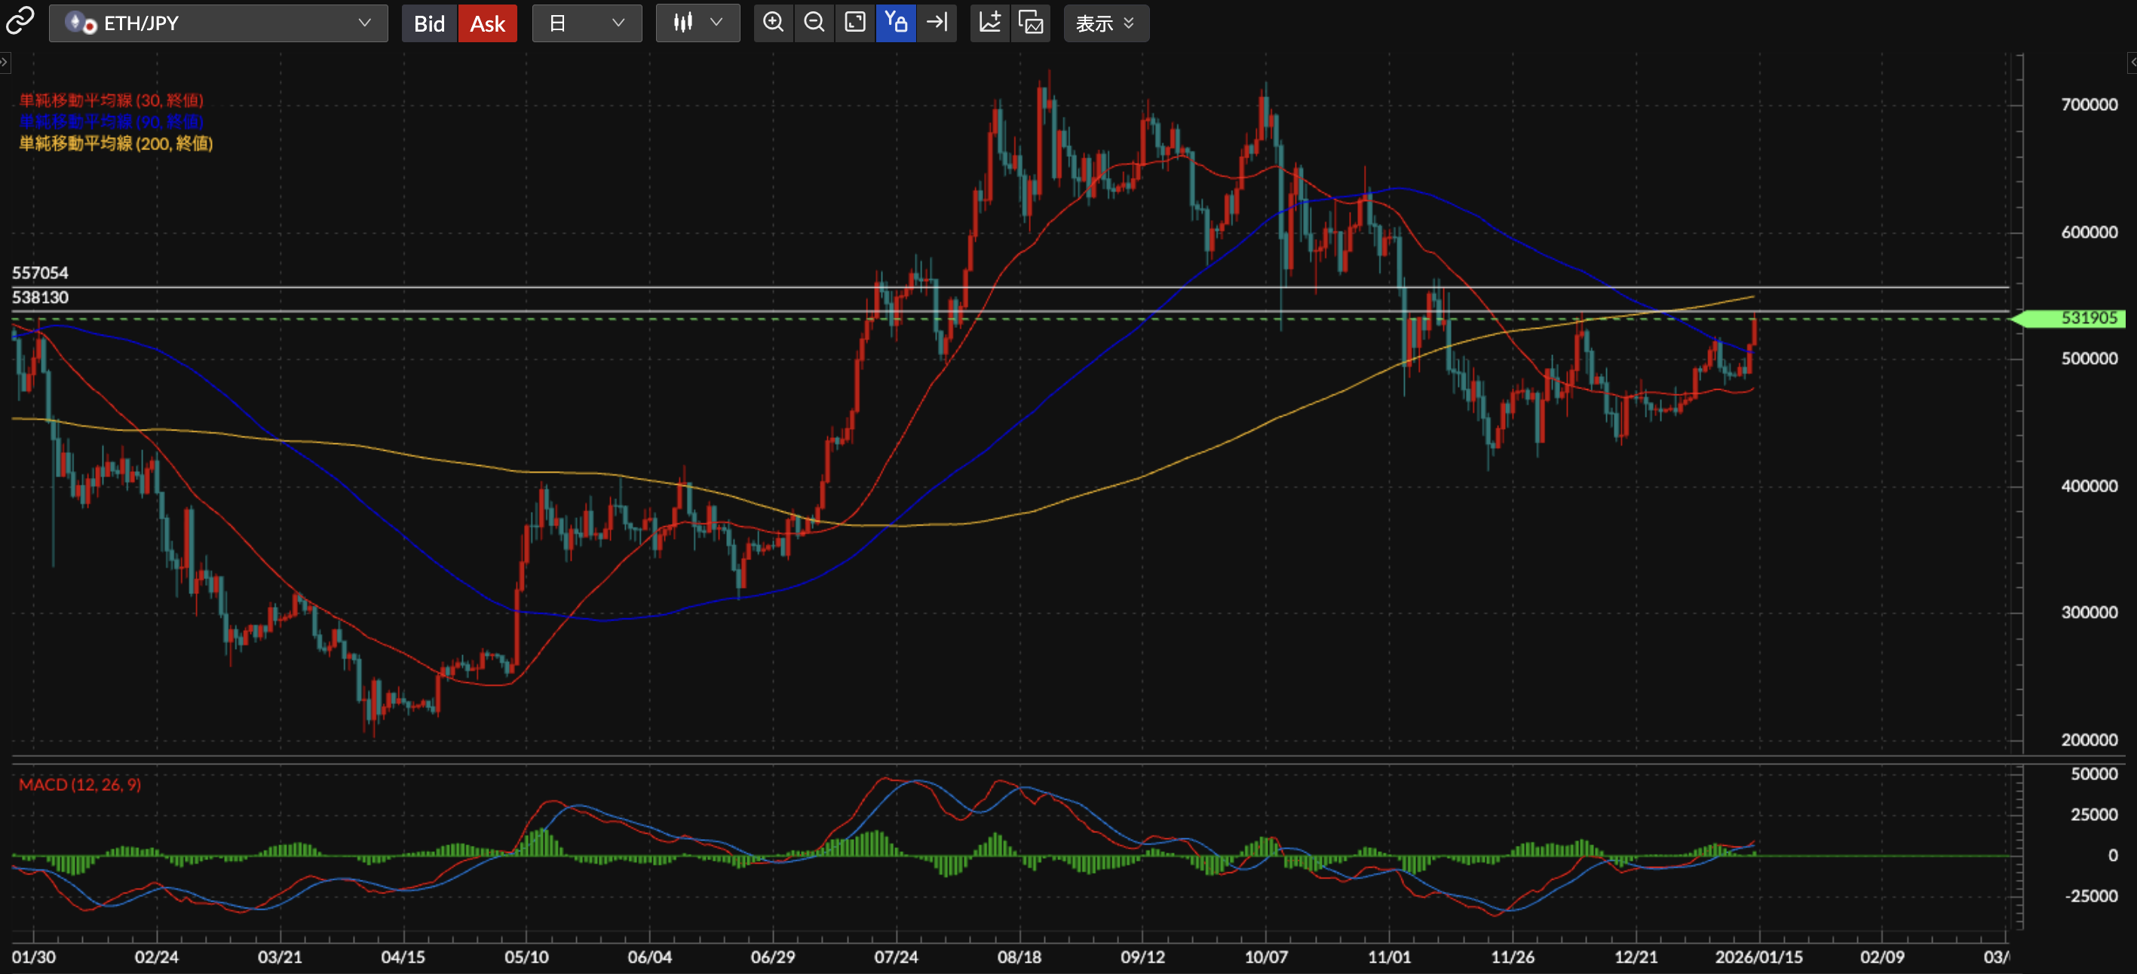
Task: Click the zoom in magnifier icon
Action: (773, 23)
